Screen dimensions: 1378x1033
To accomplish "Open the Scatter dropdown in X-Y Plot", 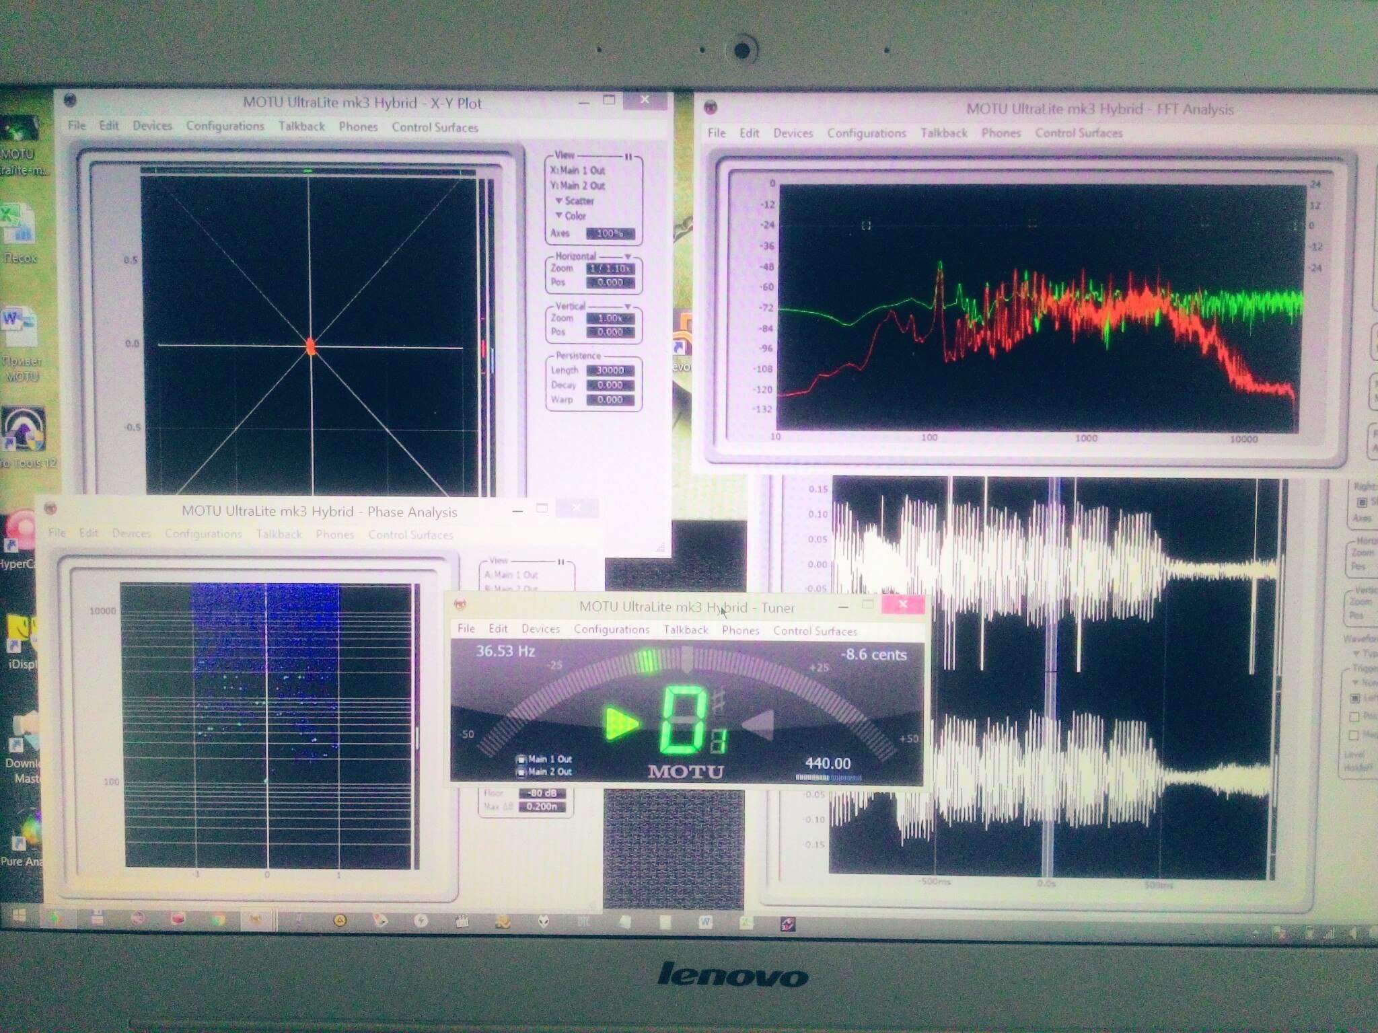I will pos(575,201).
